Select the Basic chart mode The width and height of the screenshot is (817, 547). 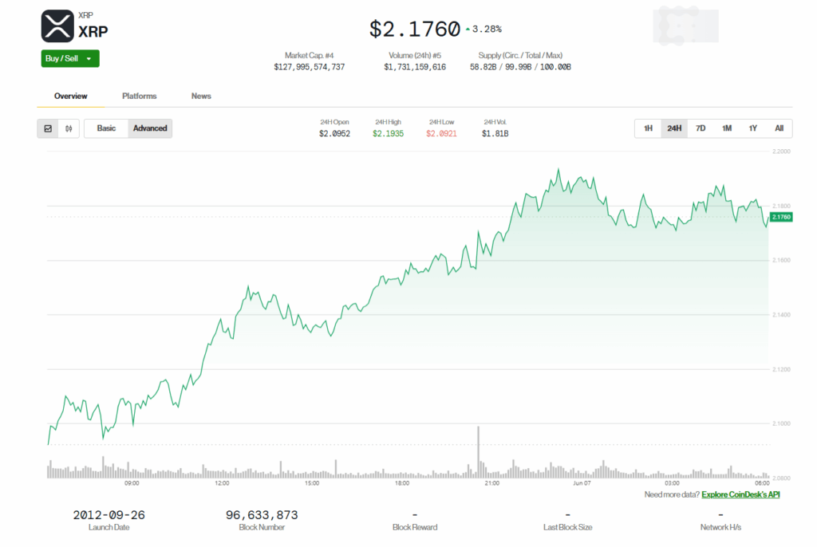(x=106, y=128)
